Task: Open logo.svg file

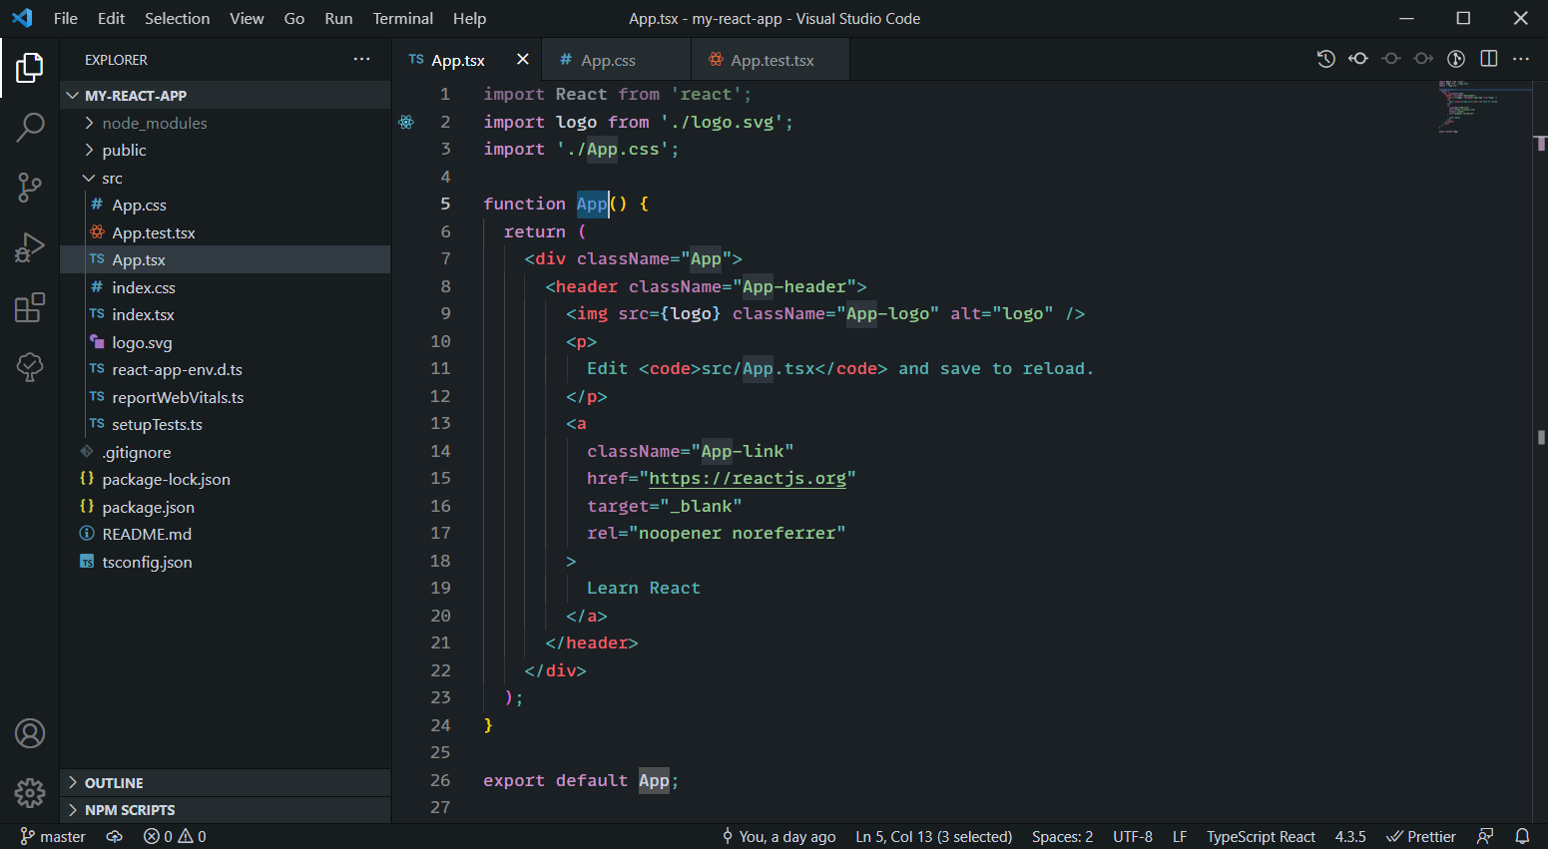Action: [226, 342]
